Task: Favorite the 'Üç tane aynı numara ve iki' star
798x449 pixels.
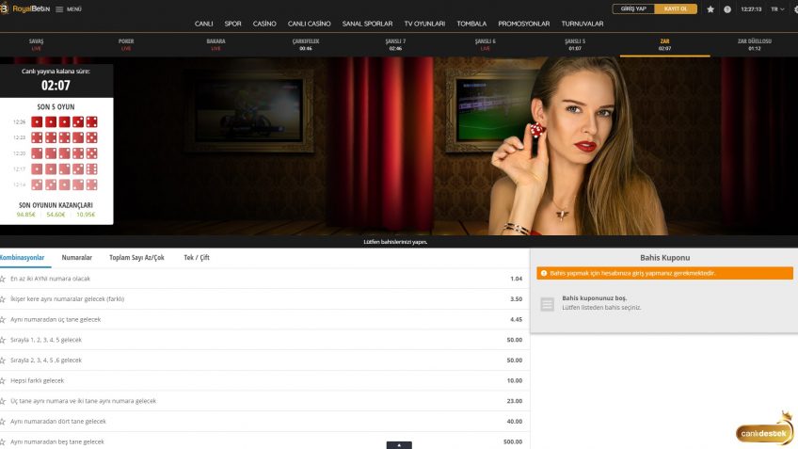Action: [x=3, y=401]
